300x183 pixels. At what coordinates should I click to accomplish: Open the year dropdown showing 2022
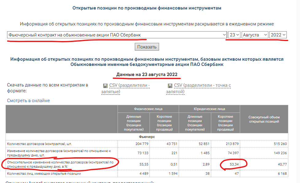pyautogui.click(x=278, y=35)
